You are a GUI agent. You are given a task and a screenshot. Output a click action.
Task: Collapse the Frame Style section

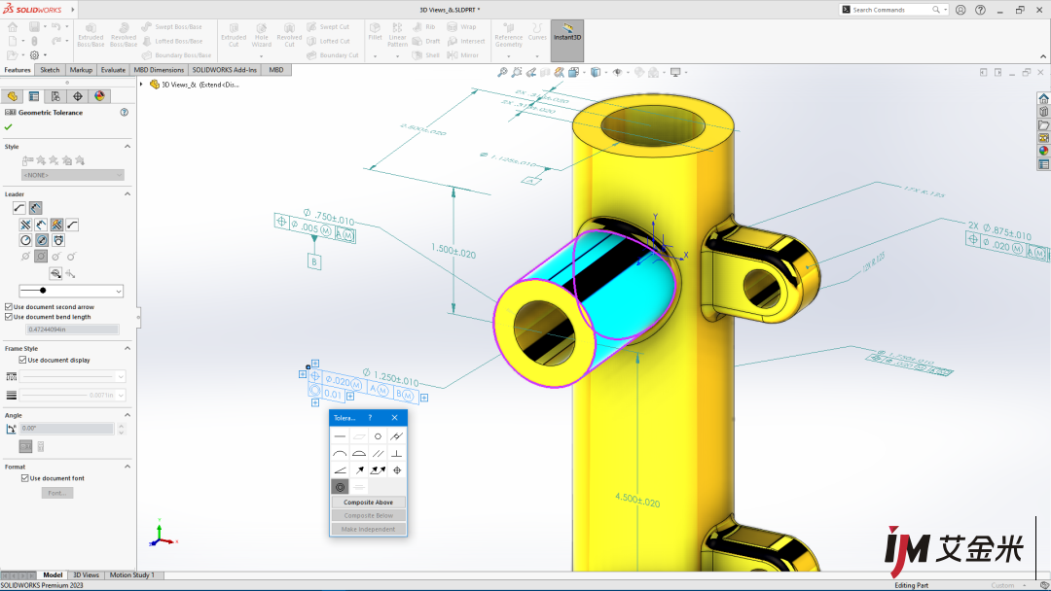[127, 349]
